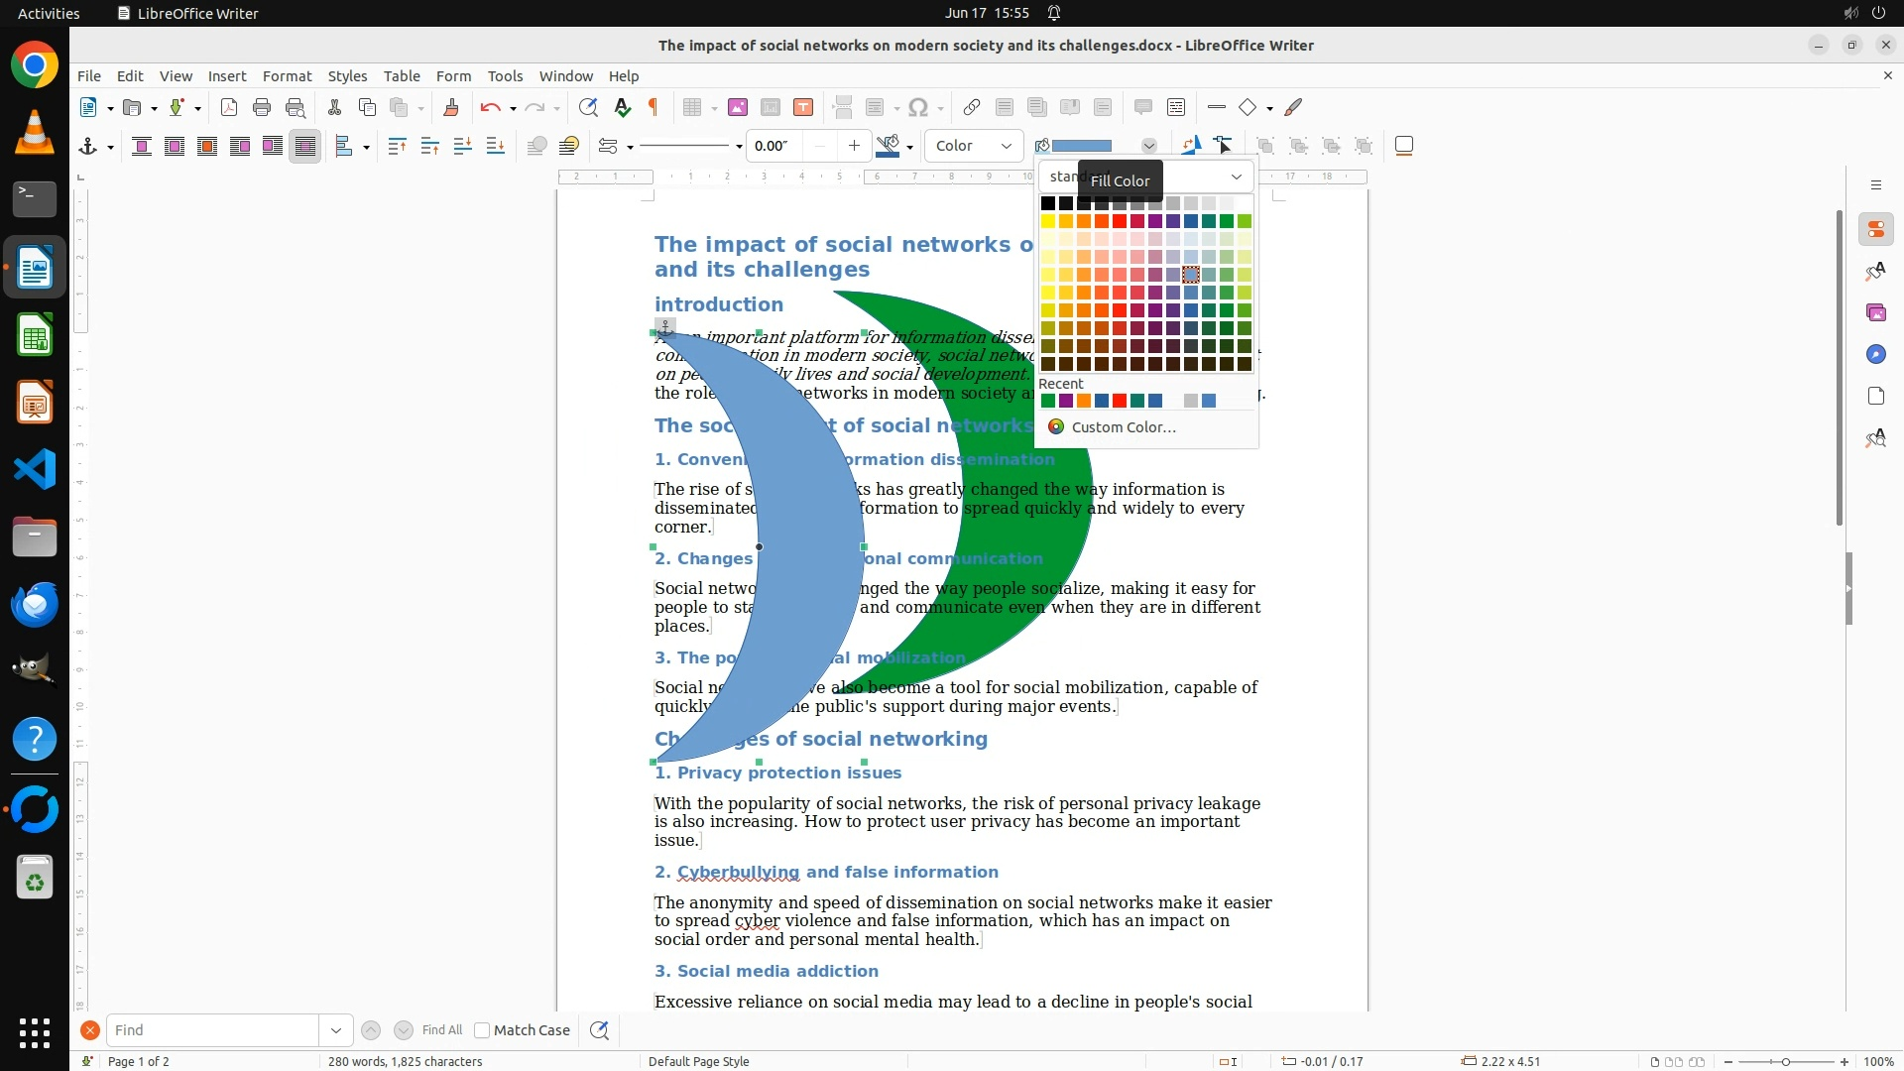
Task: Pick the purple swatch in Recent colors
Action: pyautogui.click(x=1066, y=401)
